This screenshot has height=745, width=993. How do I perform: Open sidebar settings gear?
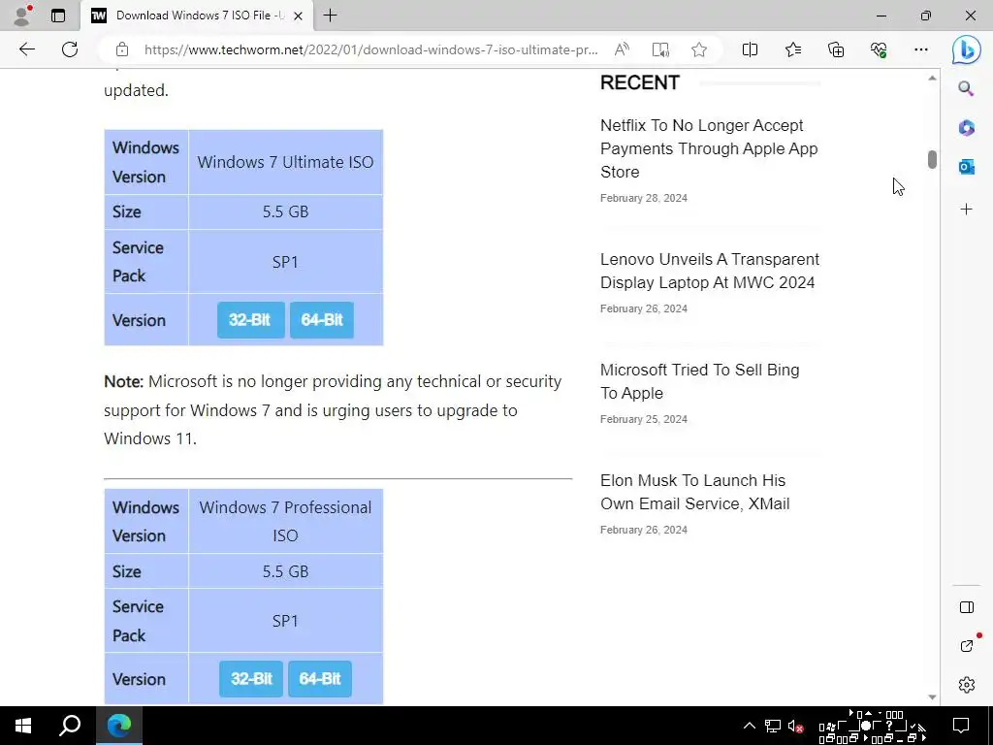coord(967,685)
